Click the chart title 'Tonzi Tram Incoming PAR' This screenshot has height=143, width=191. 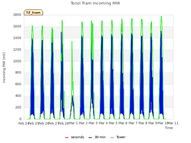(x=95, y=3)
